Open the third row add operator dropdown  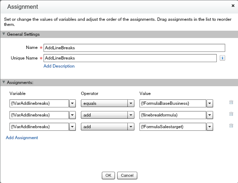[x=131, y=127]
